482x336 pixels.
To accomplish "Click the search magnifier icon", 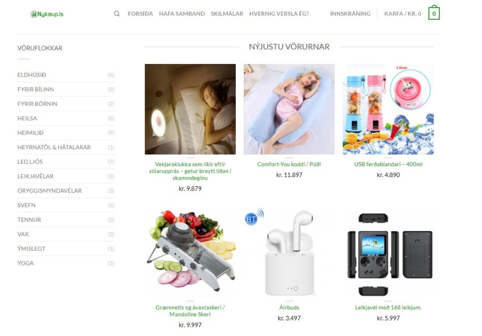I will pyautogui.click(x=117, y=14).
